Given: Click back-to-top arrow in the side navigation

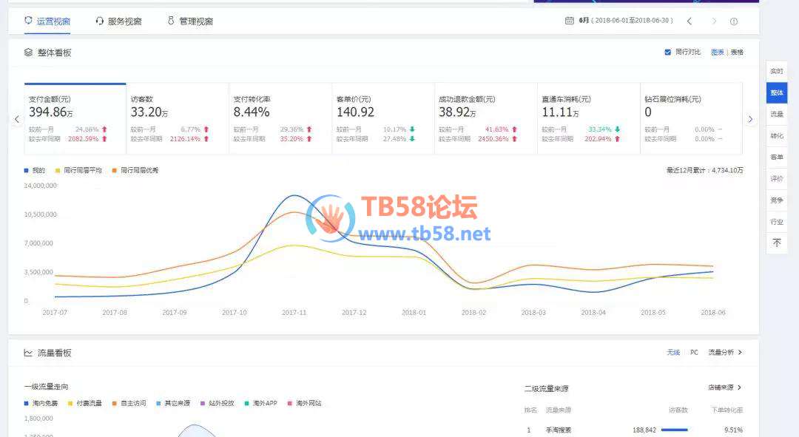Looking at the screenshot, I should tap(777, 243).
